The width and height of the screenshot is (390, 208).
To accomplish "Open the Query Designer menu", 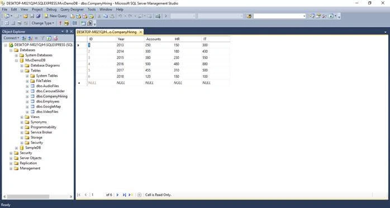I will pos(72,10).
